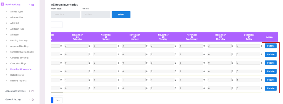Click the November 25 Saturday column header

click(77, 37)
